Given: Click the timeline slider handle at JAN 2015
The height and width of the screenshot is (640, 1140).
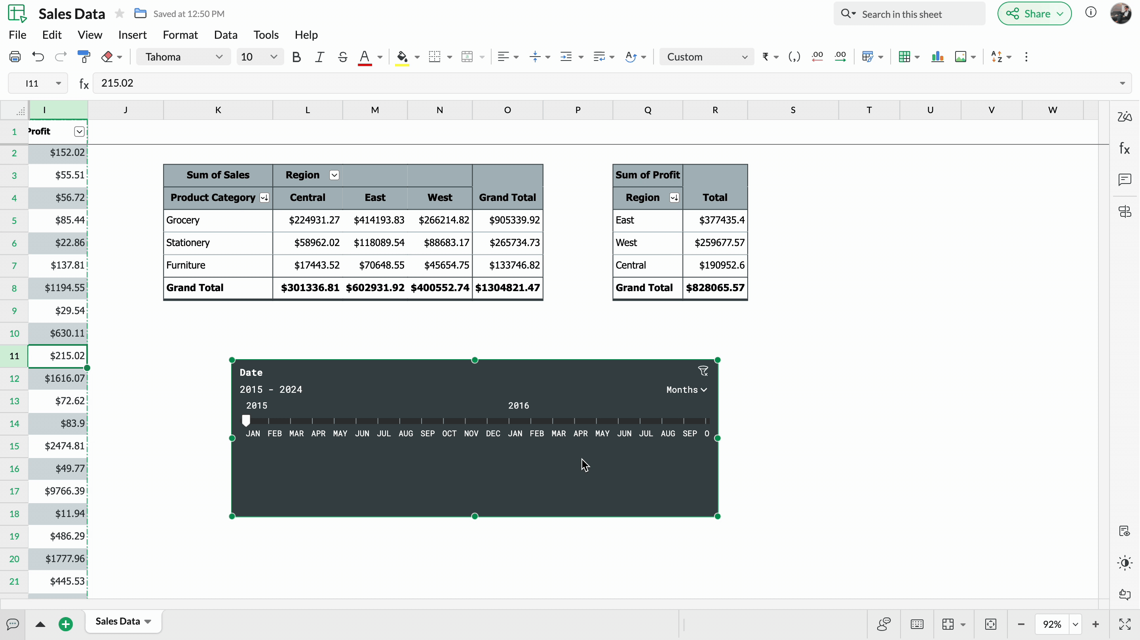Looking at the screenshot, I should [246, 420].
